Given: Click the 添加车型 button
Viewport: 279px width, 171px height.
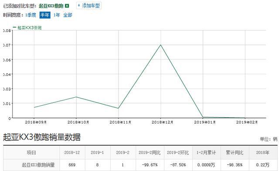Looking at the screenshot, I should (89, 6).
